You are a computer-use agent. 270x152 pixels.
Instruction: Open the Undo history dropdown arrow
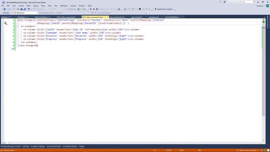(31, 9)
